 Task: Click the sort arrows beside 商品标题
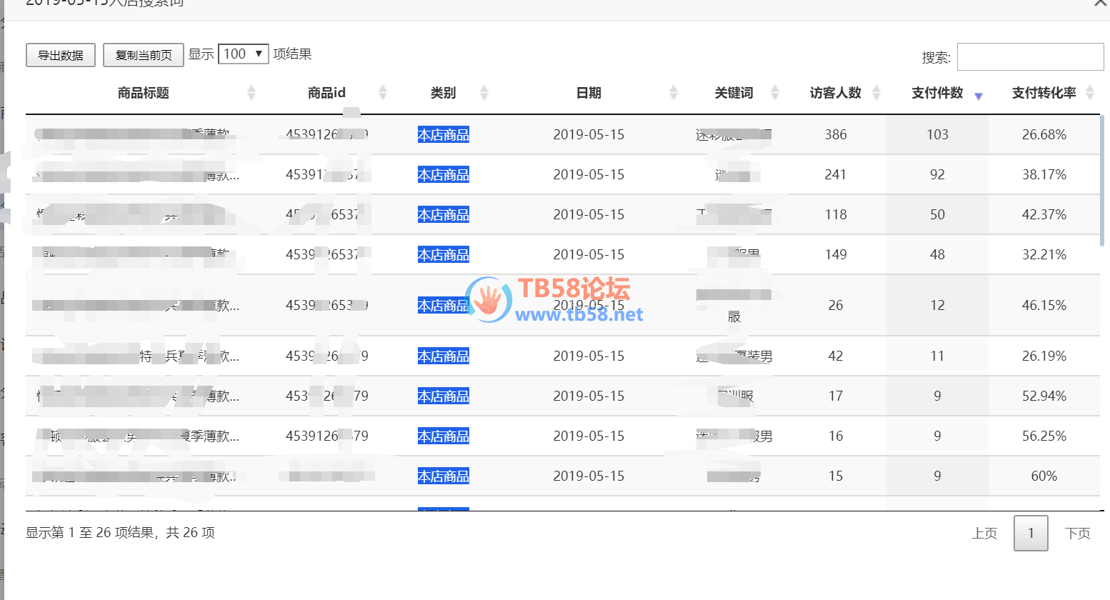[x=251, y=93]
